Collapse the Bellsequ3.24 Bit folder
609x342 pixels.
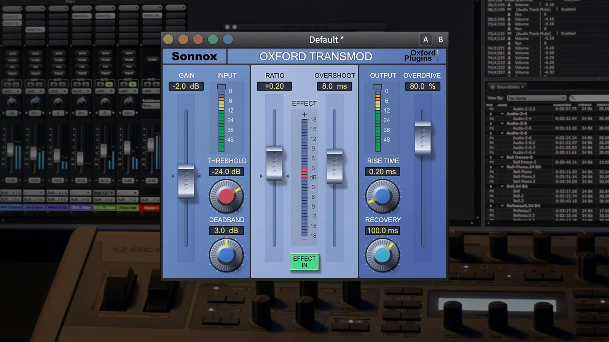coord(502,206)
